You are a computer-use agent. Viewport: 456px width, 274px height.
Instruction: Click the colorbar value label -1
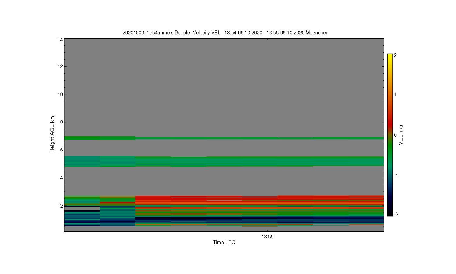point(396,176)
